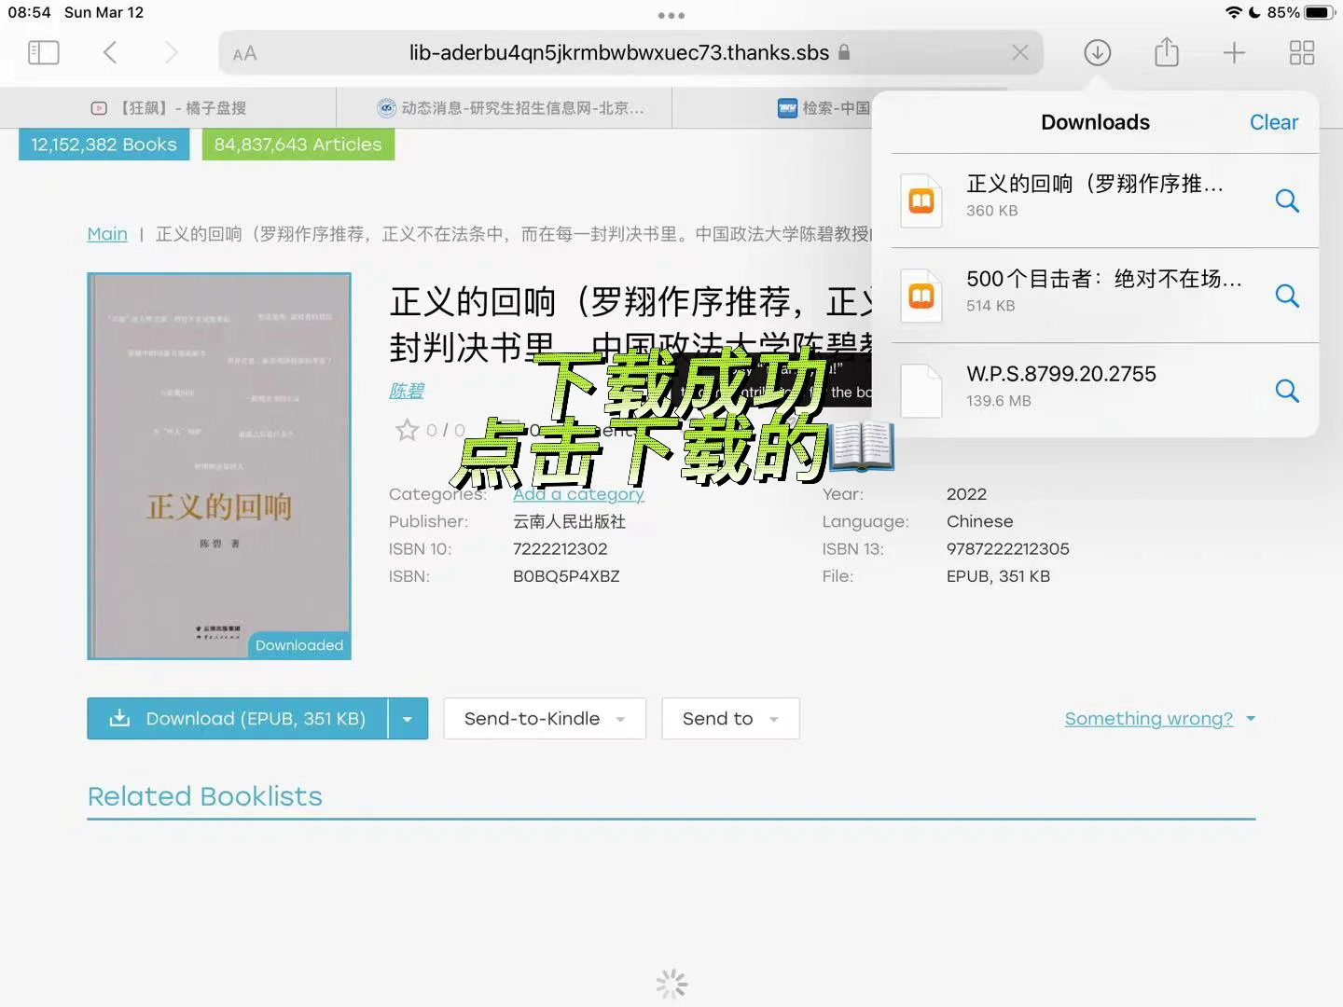Go forward with the right chevron
This screenshot has height=1007, width=1343.
pyautogui.click(x=171, y=52)
